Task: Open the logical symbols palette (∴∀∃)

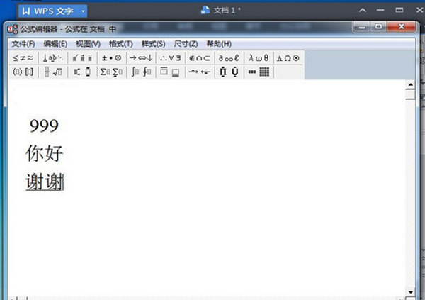Action: click(x=171, y=58)
